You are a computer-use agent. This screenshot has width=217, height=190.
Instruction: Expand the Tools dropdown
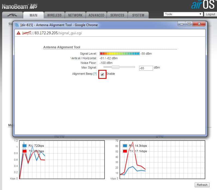coord(183,14)
